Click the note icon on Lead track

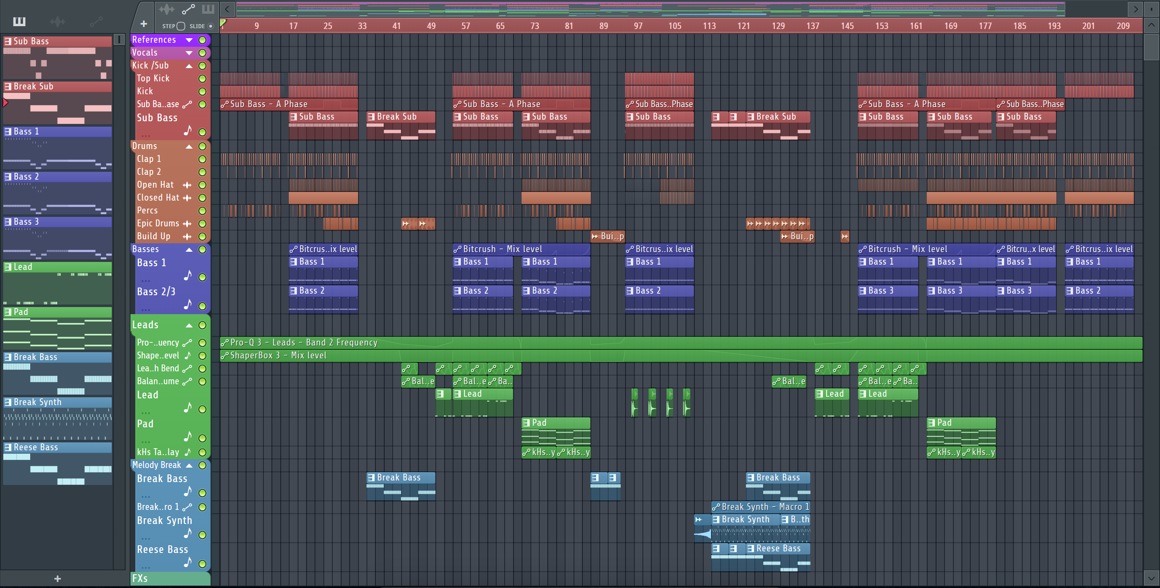(188, 408)
